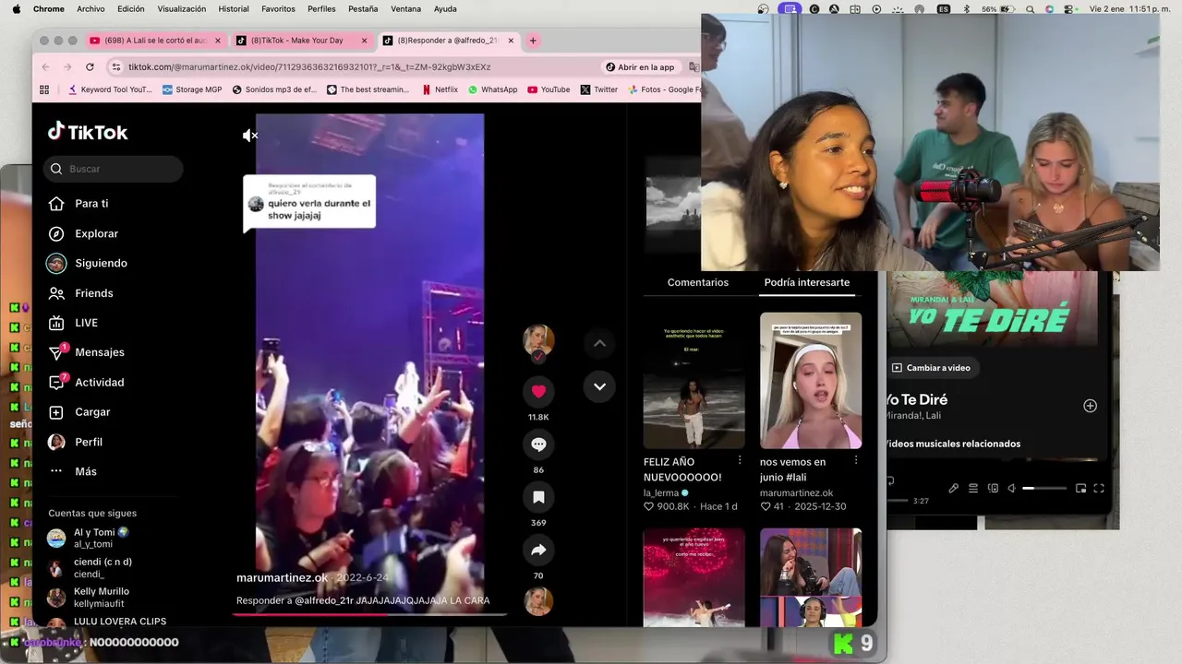Open options for nos vemos en junio video
This screenshot has width=1182, height=664.
[856, 460]
